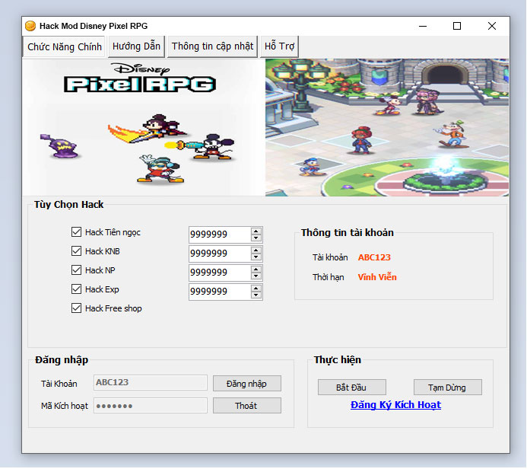Screen dimensions: 527x469
Task: Click the Đăng nhập button
Action: pyautogui.click(x=247, y=384)
